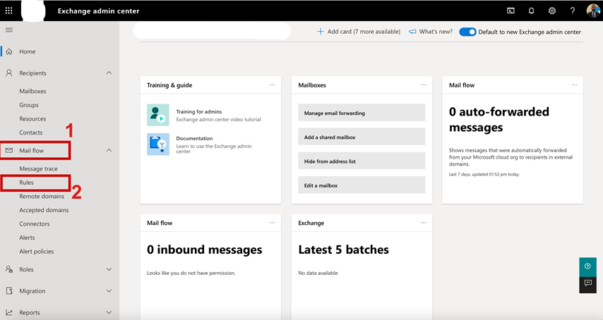Open the settings gear in header
The width and height of the screenshot is (603, 320).
(x=552, y=11)
